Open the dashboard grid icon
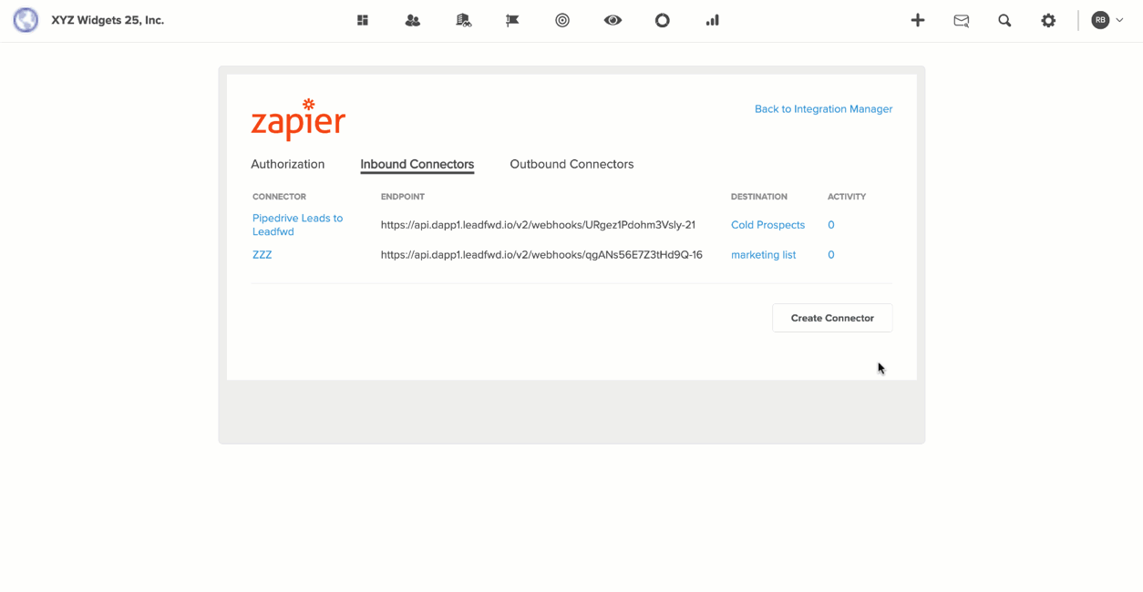 click(x=363, y=20)
